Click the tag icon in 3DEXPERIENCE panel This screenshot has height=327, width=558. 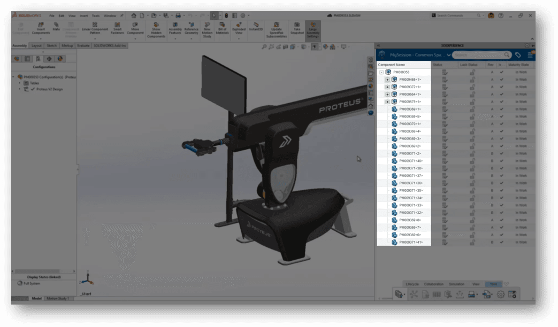(518, 55)
